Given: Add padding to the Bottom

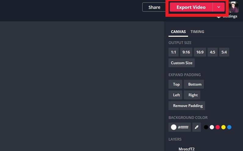Looking at the screenshot, I should click(x=195, y=84).
